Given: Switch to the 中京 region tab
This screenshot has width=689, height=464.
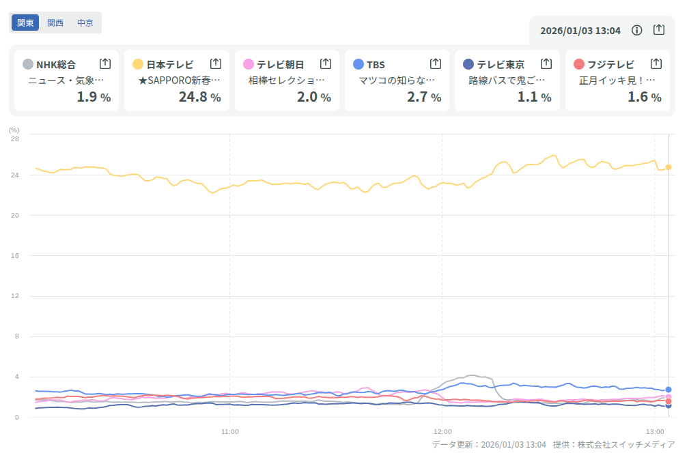Looking at the screenshot, I should pos(85,23).
